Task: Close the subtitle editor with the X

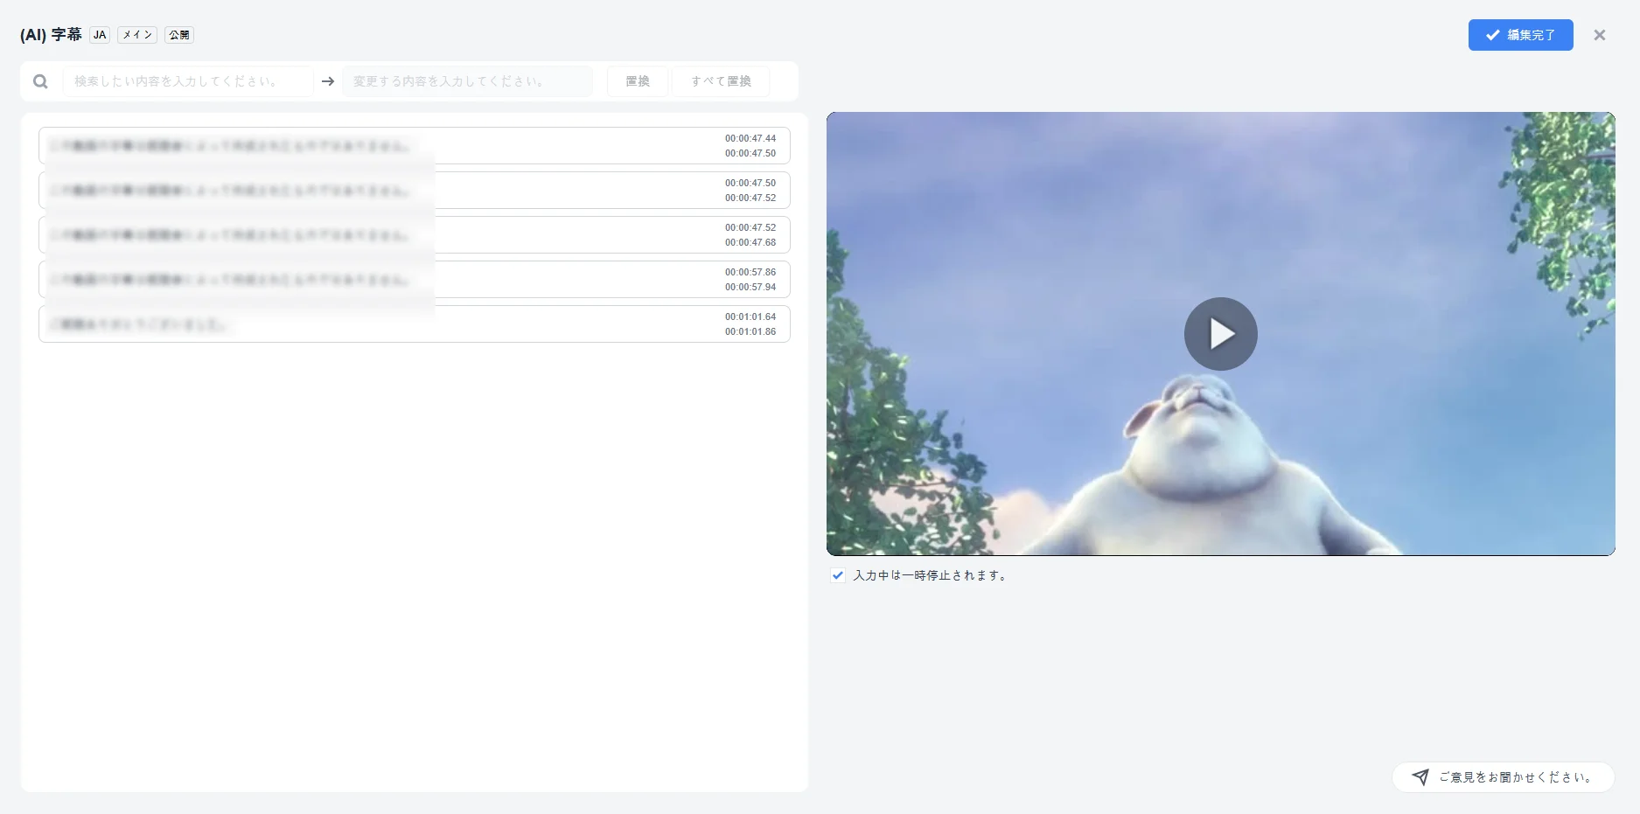Action: coord(1600,35)
